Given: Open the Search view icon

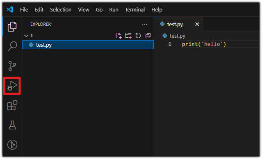Looking at the screenshot, I should [x=12, y=46].
